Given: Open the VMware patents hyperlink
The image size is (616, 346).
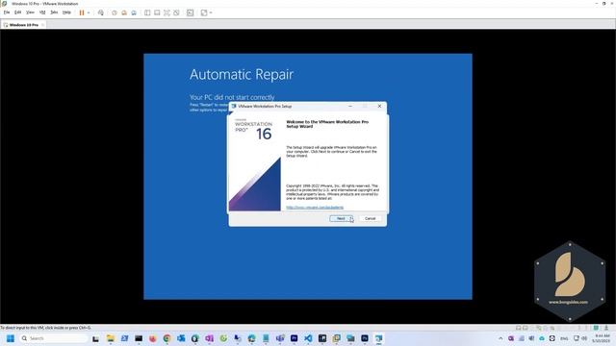Looking at the screenshot, I should point(315,208).
